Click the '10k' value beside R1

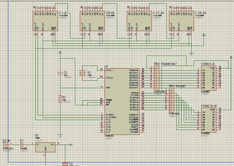pyautogui.click(x=64, y=100)
